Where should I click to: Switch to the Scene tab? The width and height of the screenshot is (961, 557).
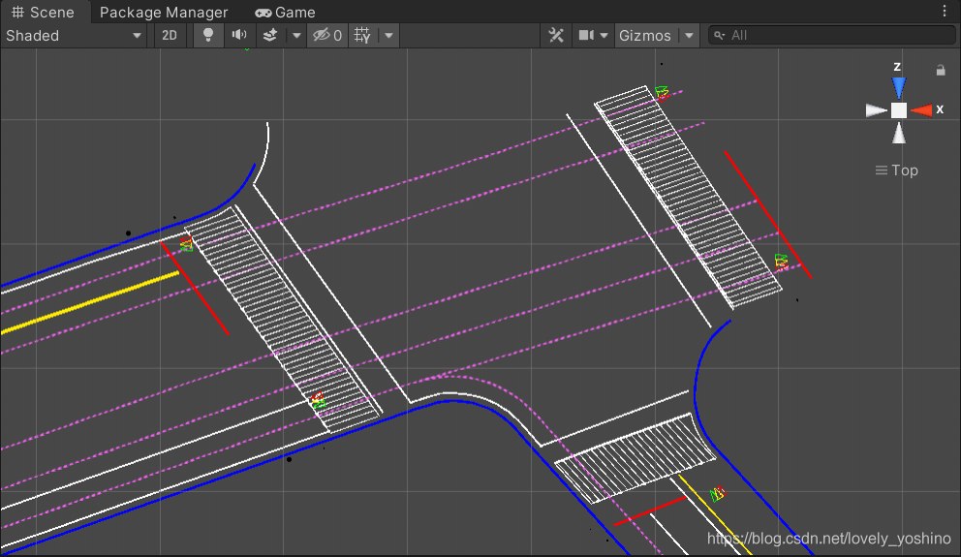tap(43, 13)
